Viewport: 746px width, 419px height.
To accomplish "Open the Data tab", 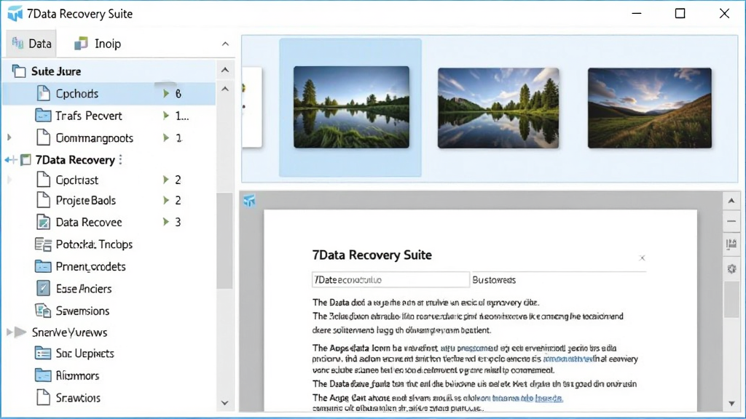I will (31, 44).
